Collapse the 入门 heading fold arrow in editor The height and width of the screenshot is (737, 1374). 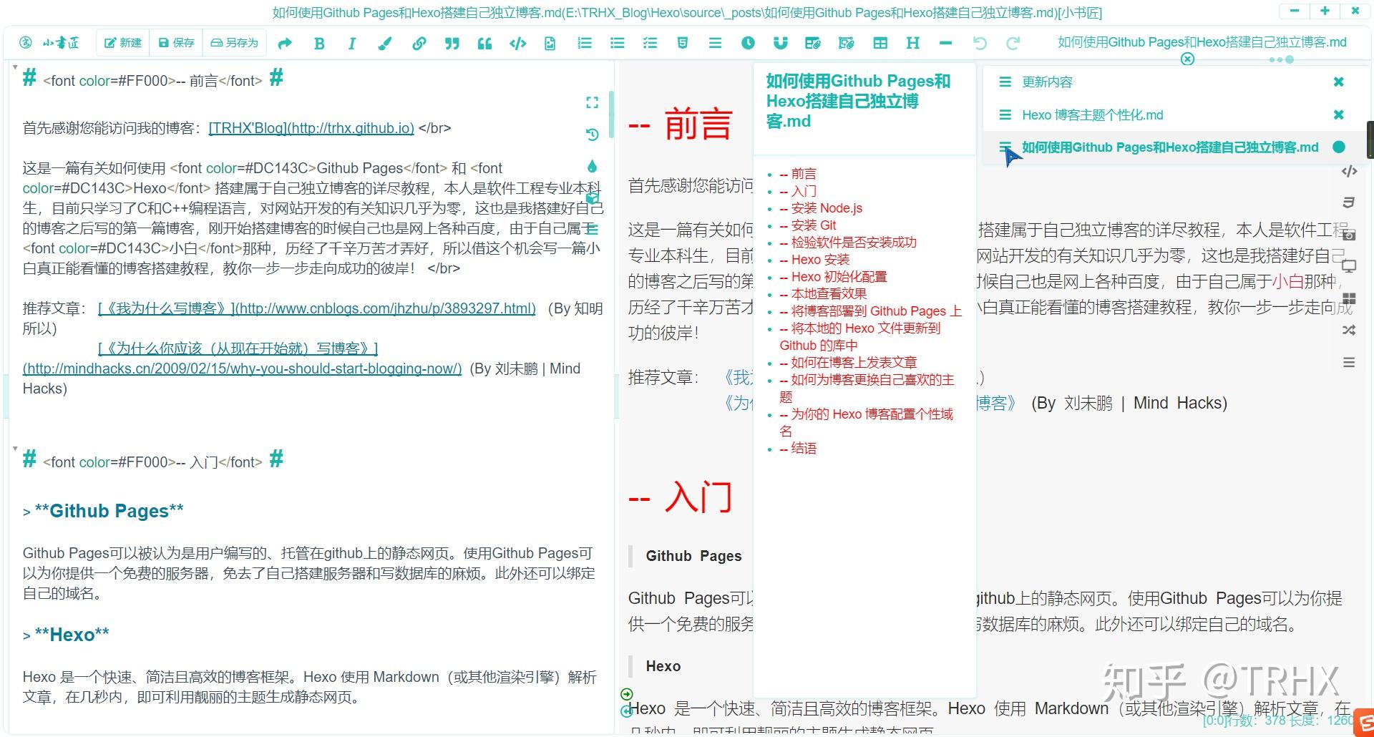[15, 449]
